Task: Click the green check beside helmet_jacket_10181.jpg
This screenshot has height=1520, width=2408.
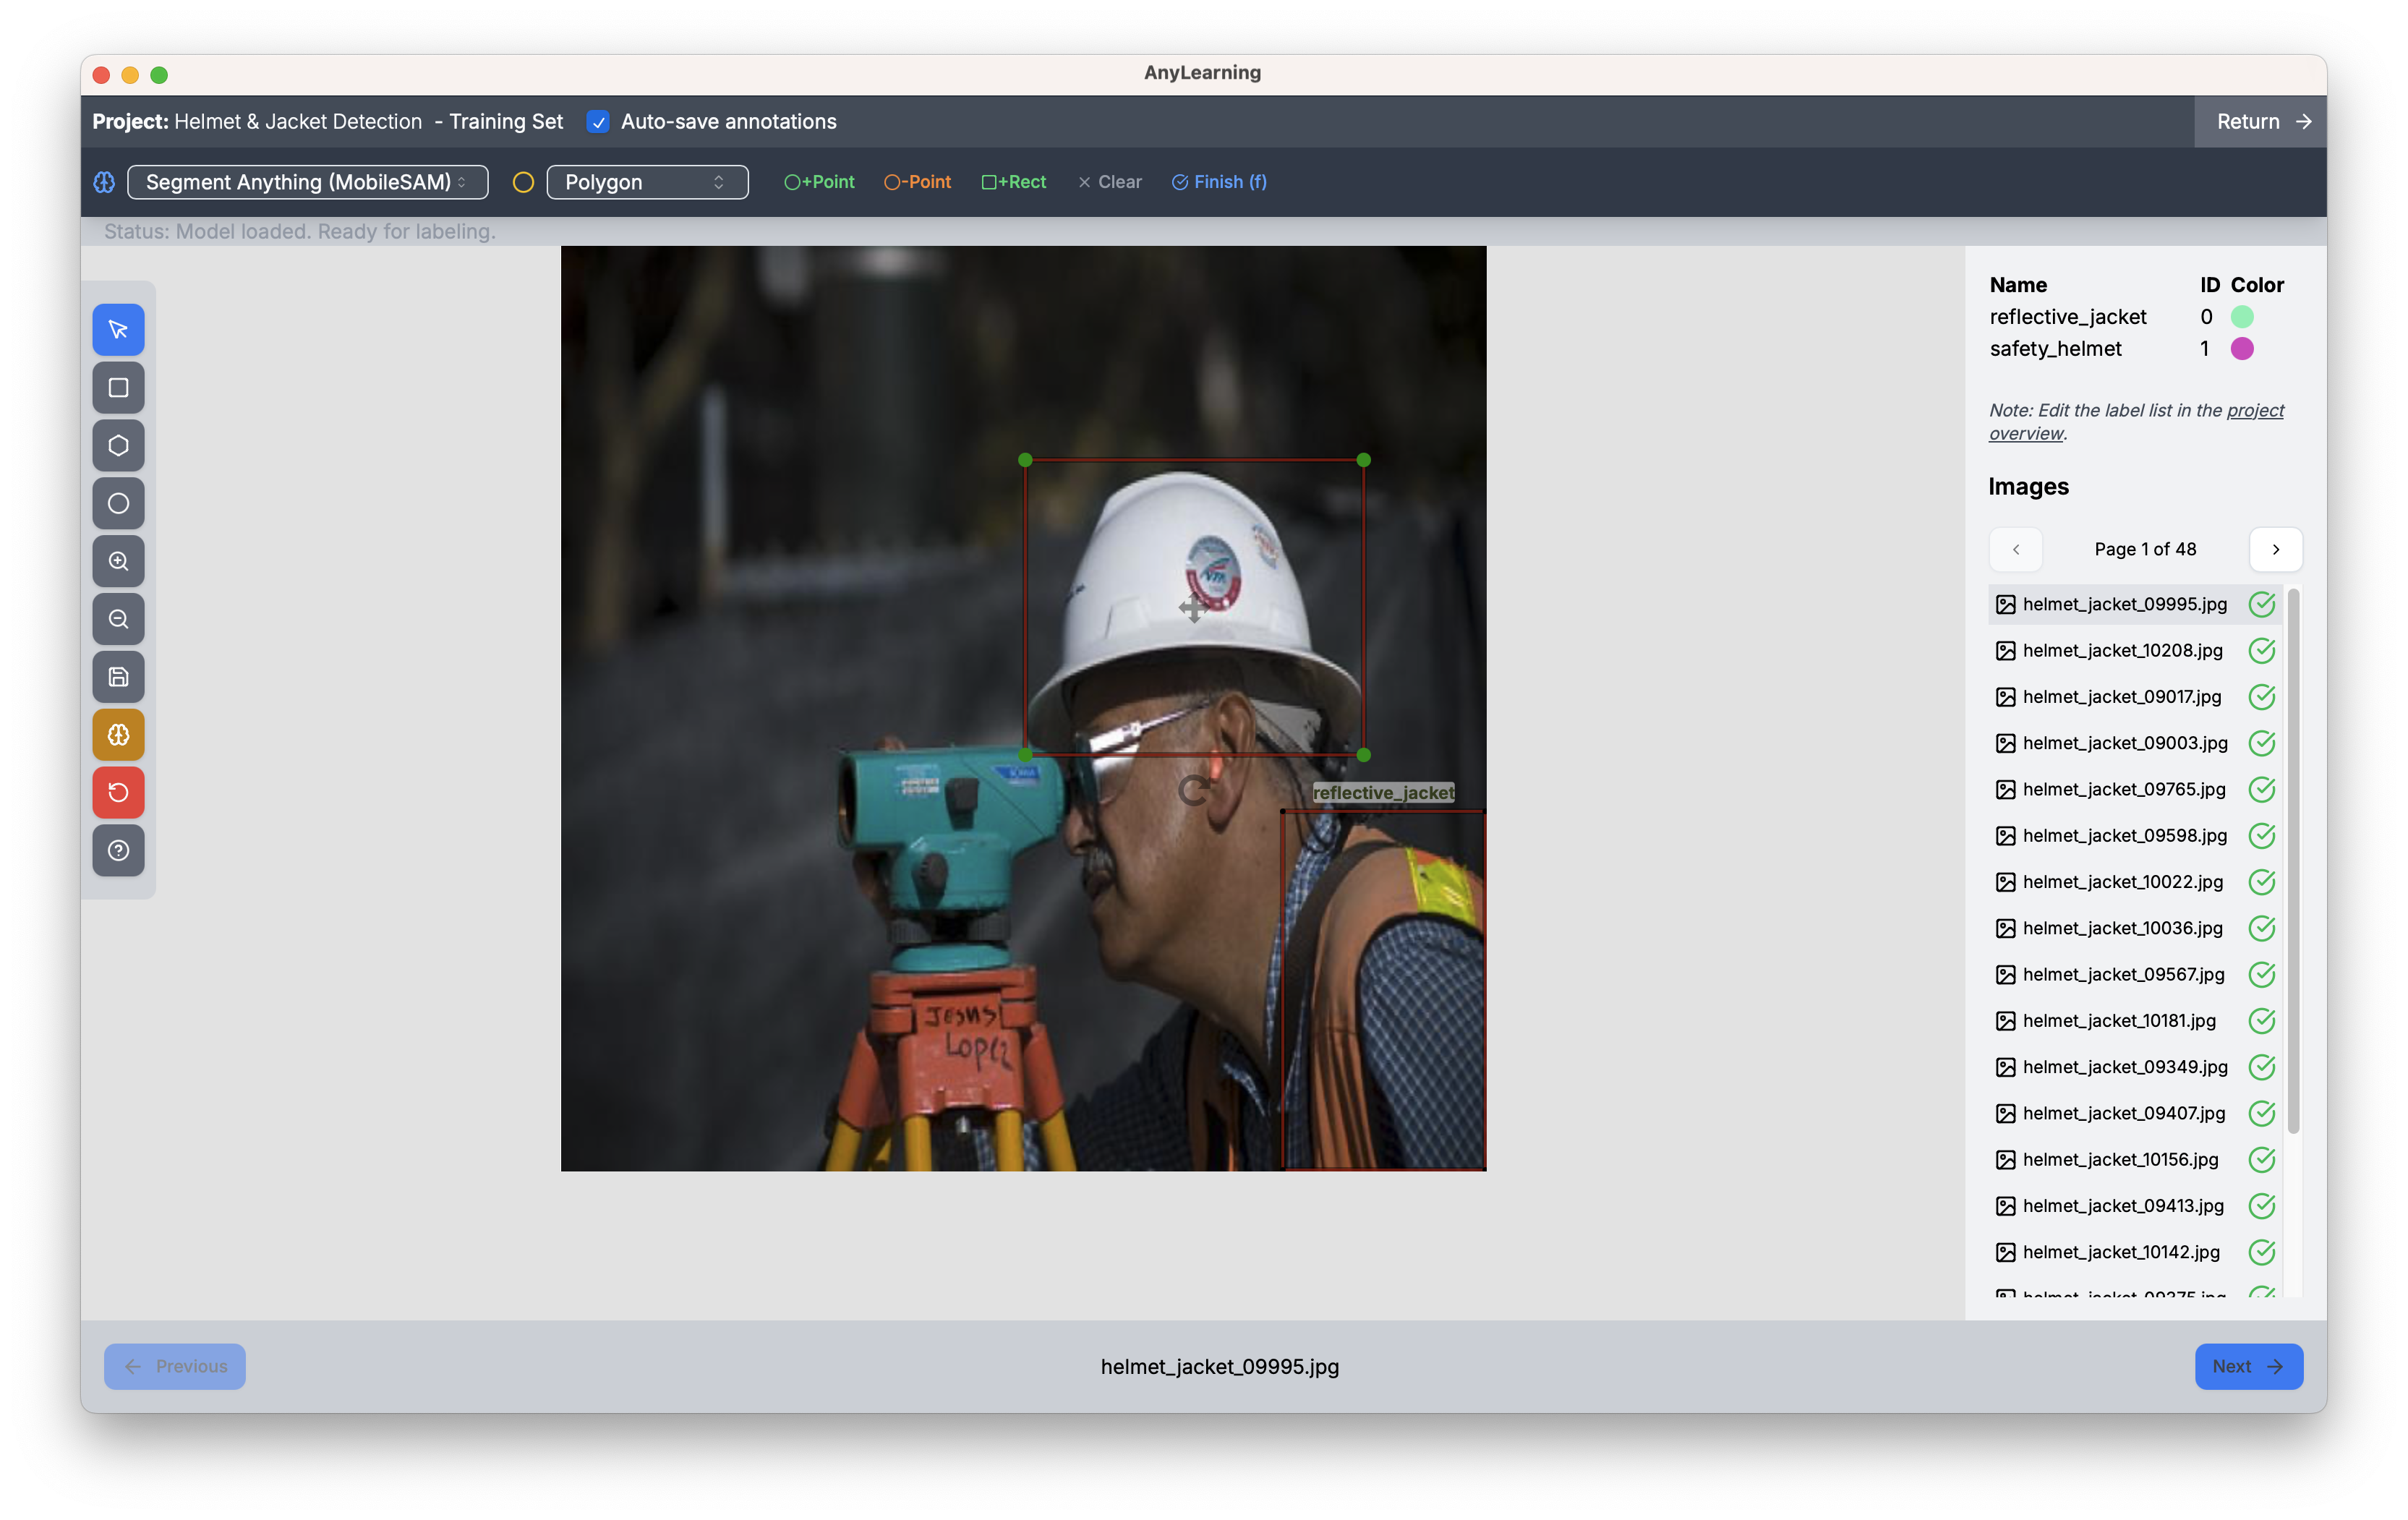Action: 2261,1021
